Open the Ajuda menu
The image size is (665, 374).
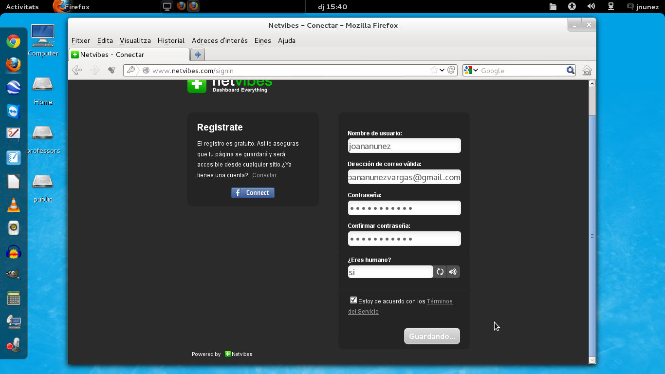click(287, 40)
